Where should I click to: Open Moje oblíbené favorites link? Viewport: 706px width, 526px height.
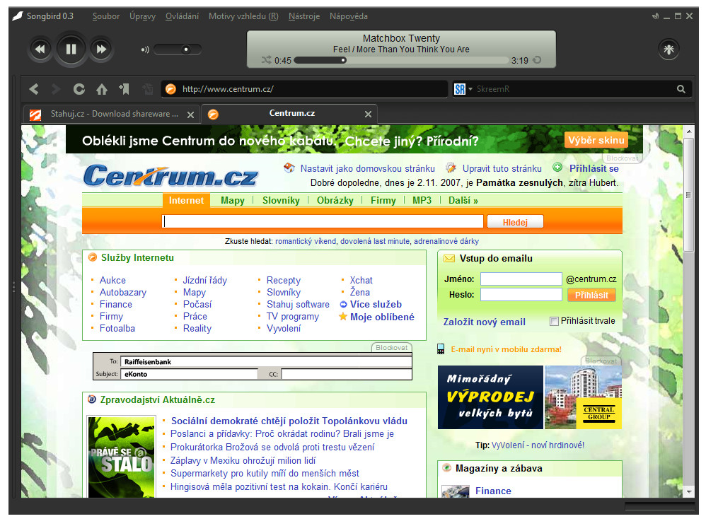(x=382, y=317)
